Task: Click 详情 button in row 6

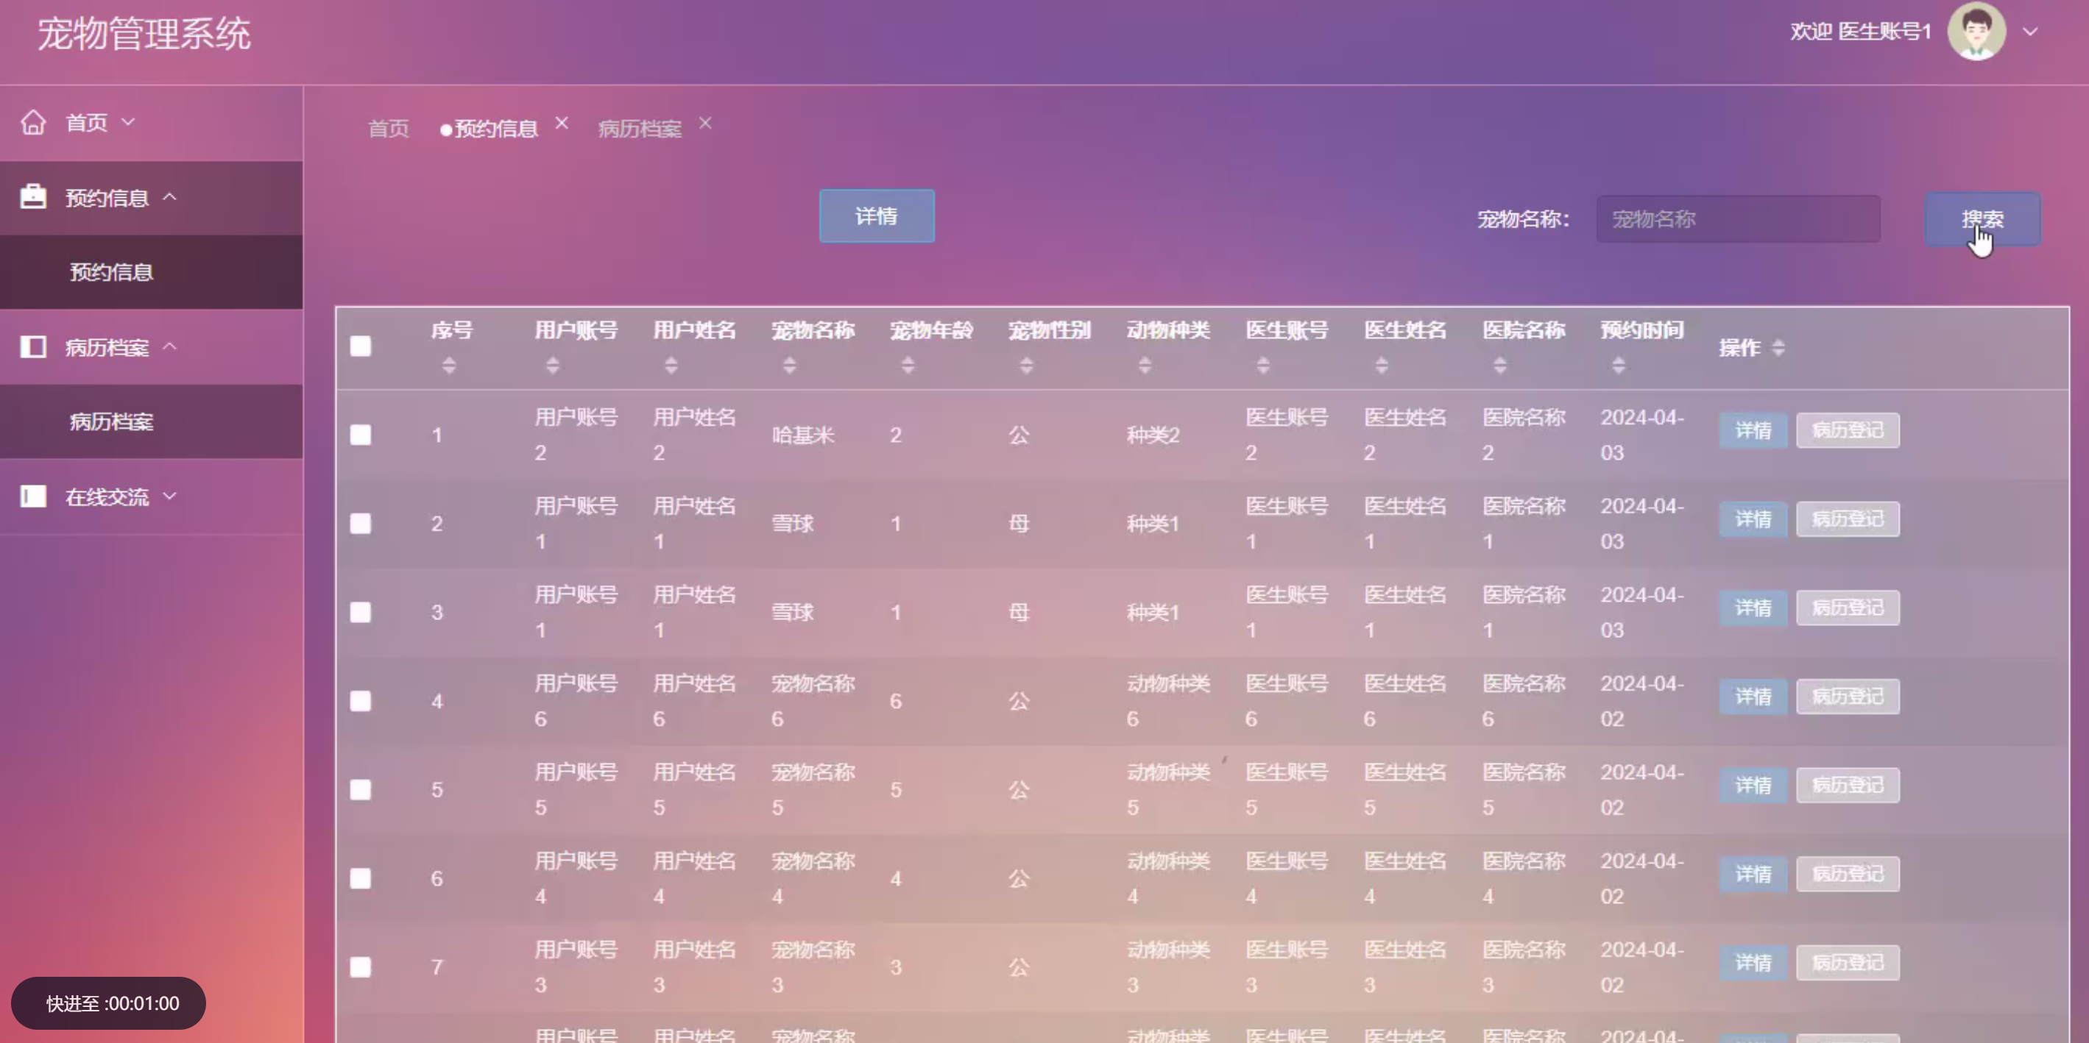Action: [x=1753, y=874]
